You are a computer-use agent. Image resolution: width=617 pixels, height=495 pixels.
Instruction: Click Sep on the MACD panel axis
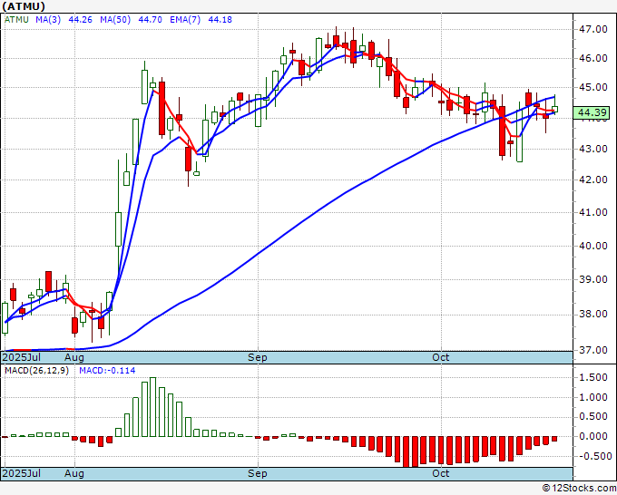coord(258,473)
